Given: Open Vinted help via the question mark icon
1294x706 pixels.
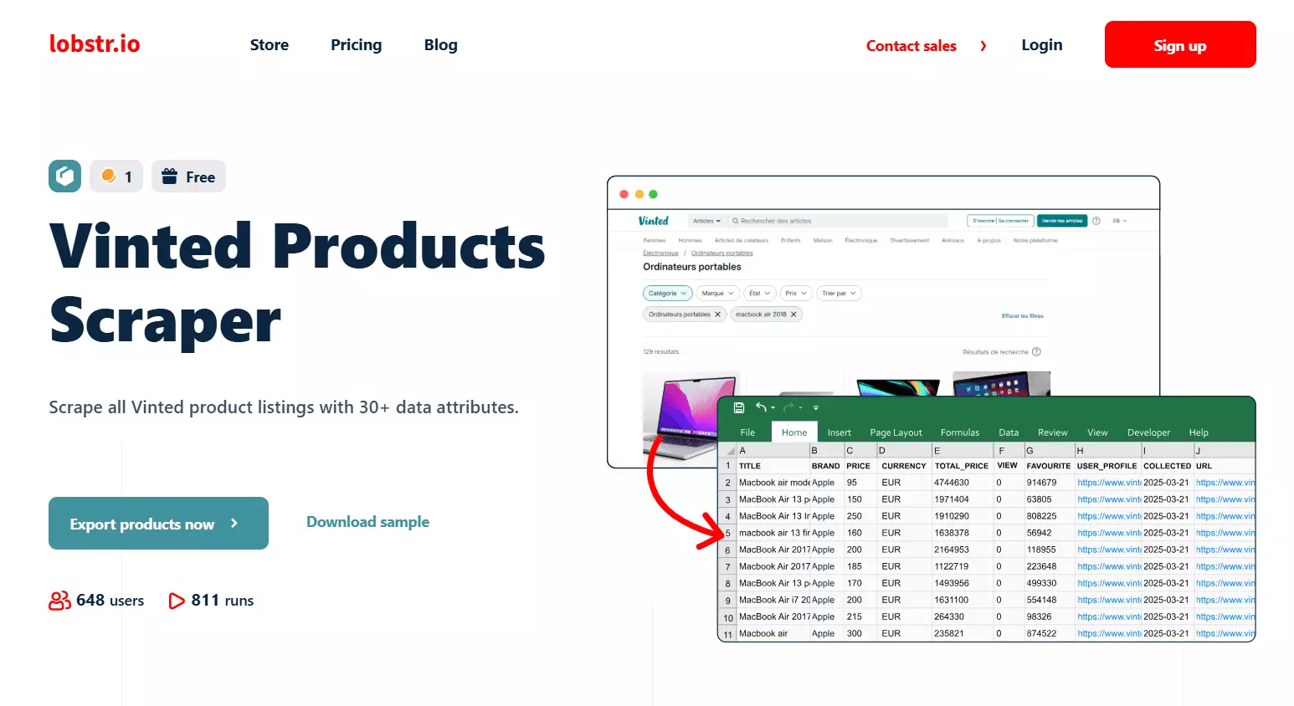Looking at the screenshot, I should pos(1096,221).
